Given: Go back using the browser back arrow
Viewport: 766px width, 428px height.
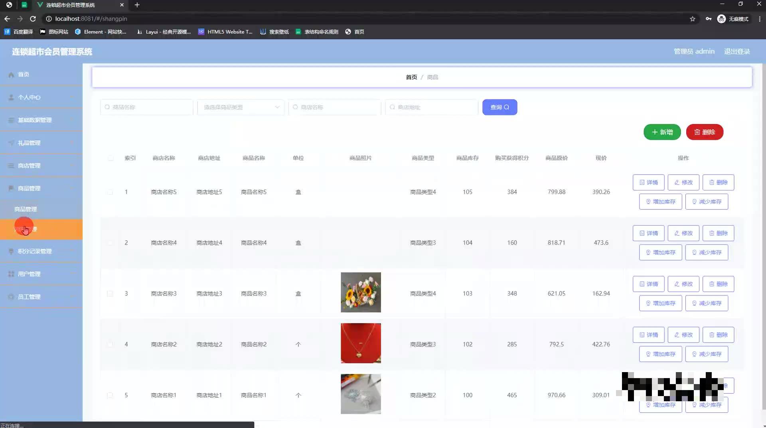Looking at the screenshot, I should tap(7, 19).
